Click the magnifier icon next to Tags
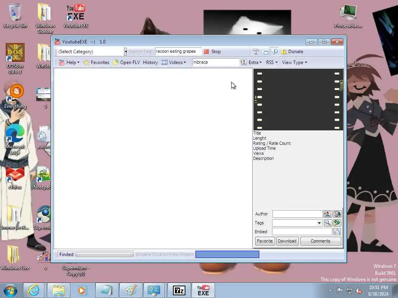The height and width of the screenshot is (298, 398). 328,223
